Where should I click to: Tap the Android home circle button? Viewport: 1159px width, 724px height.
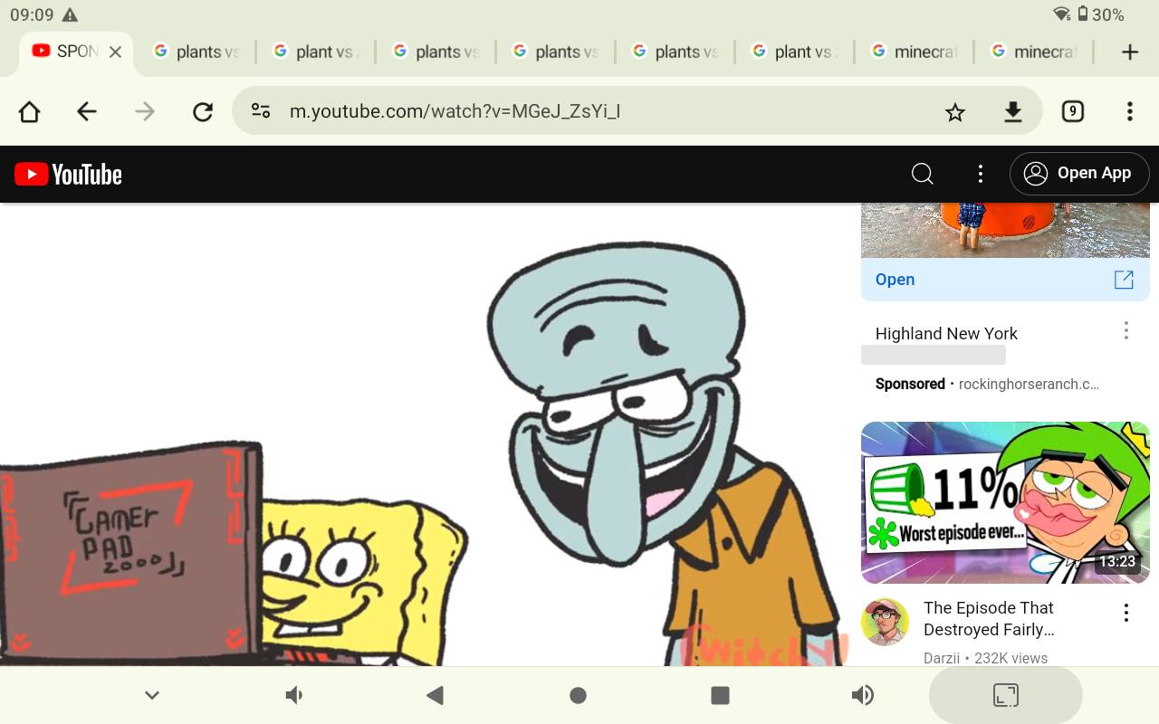pos(578,695)
